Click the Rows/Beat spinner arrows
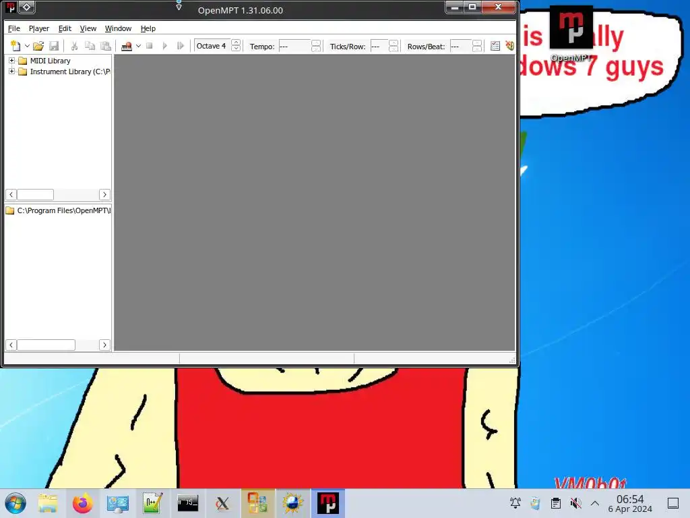690x518 pixels. (477, 47)
